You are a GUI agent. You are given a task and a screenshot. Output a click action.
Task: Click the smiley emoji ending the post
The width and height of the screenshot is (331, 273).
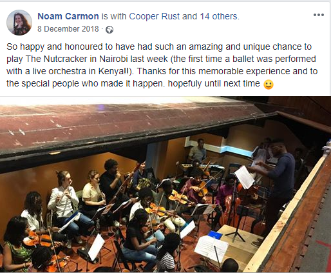[269, 85]
